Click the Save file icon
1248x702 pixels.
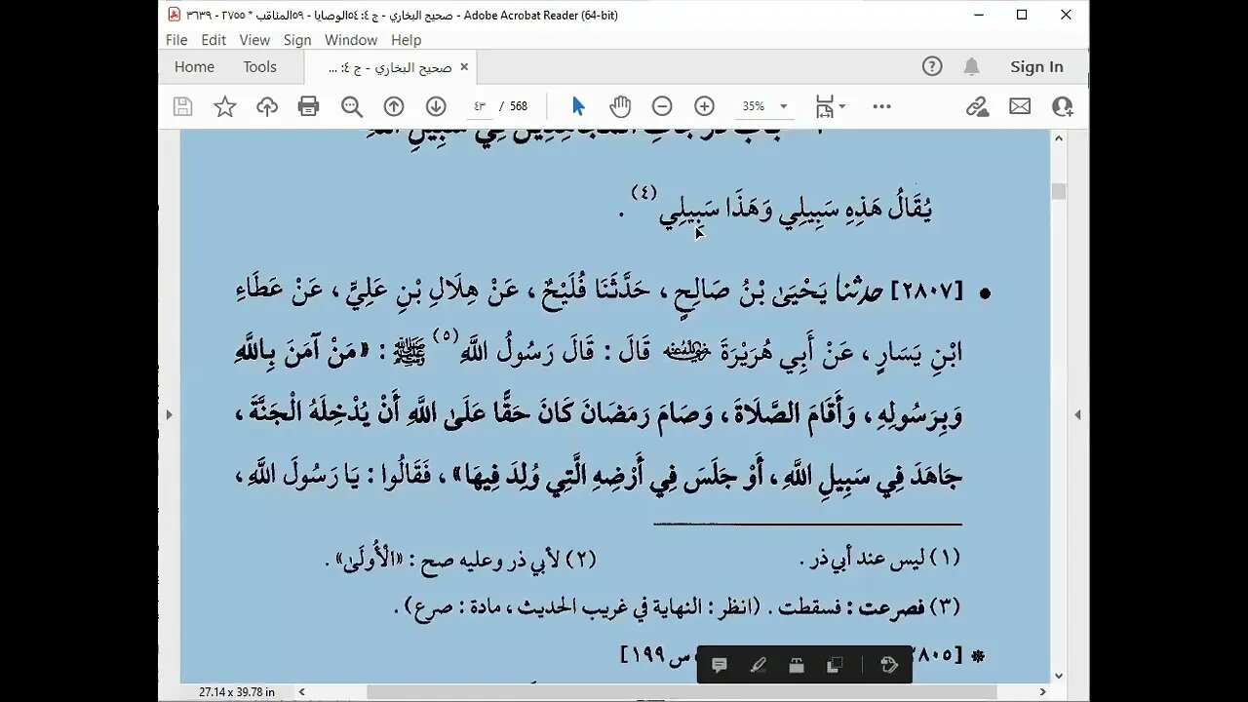tap(182, 106)
